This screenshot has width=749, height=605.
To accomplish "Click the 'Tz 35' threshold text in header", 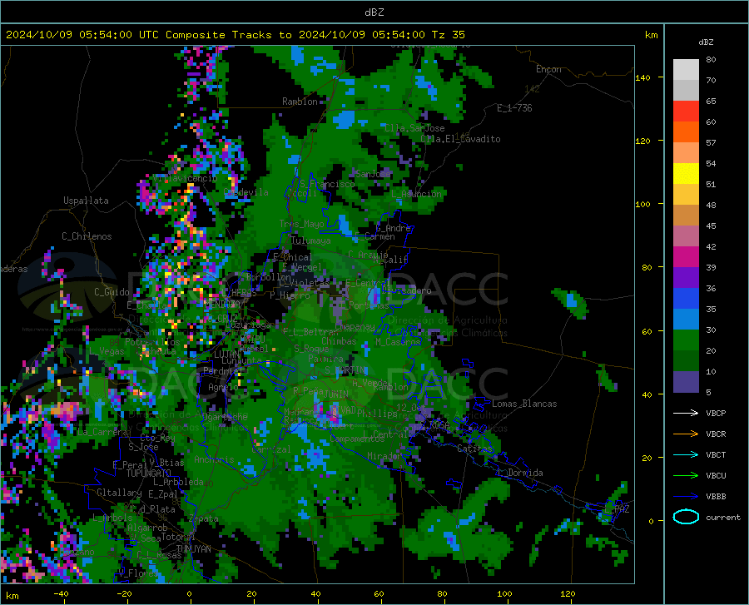I will pos(448,35).
